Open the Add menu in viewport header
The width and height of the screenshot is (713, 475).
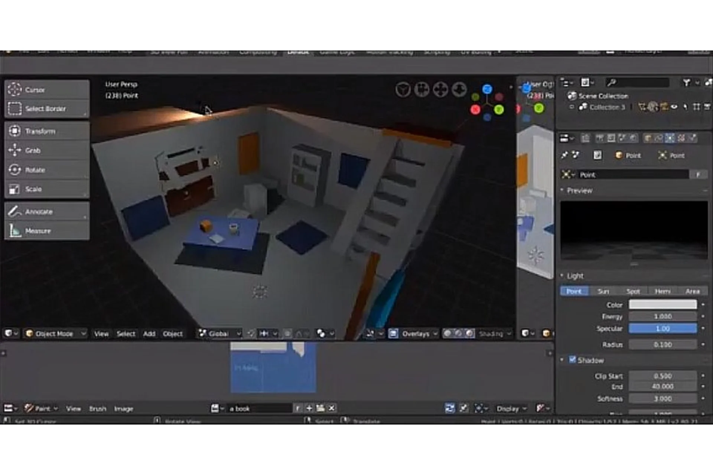click(x=149, y=334)
